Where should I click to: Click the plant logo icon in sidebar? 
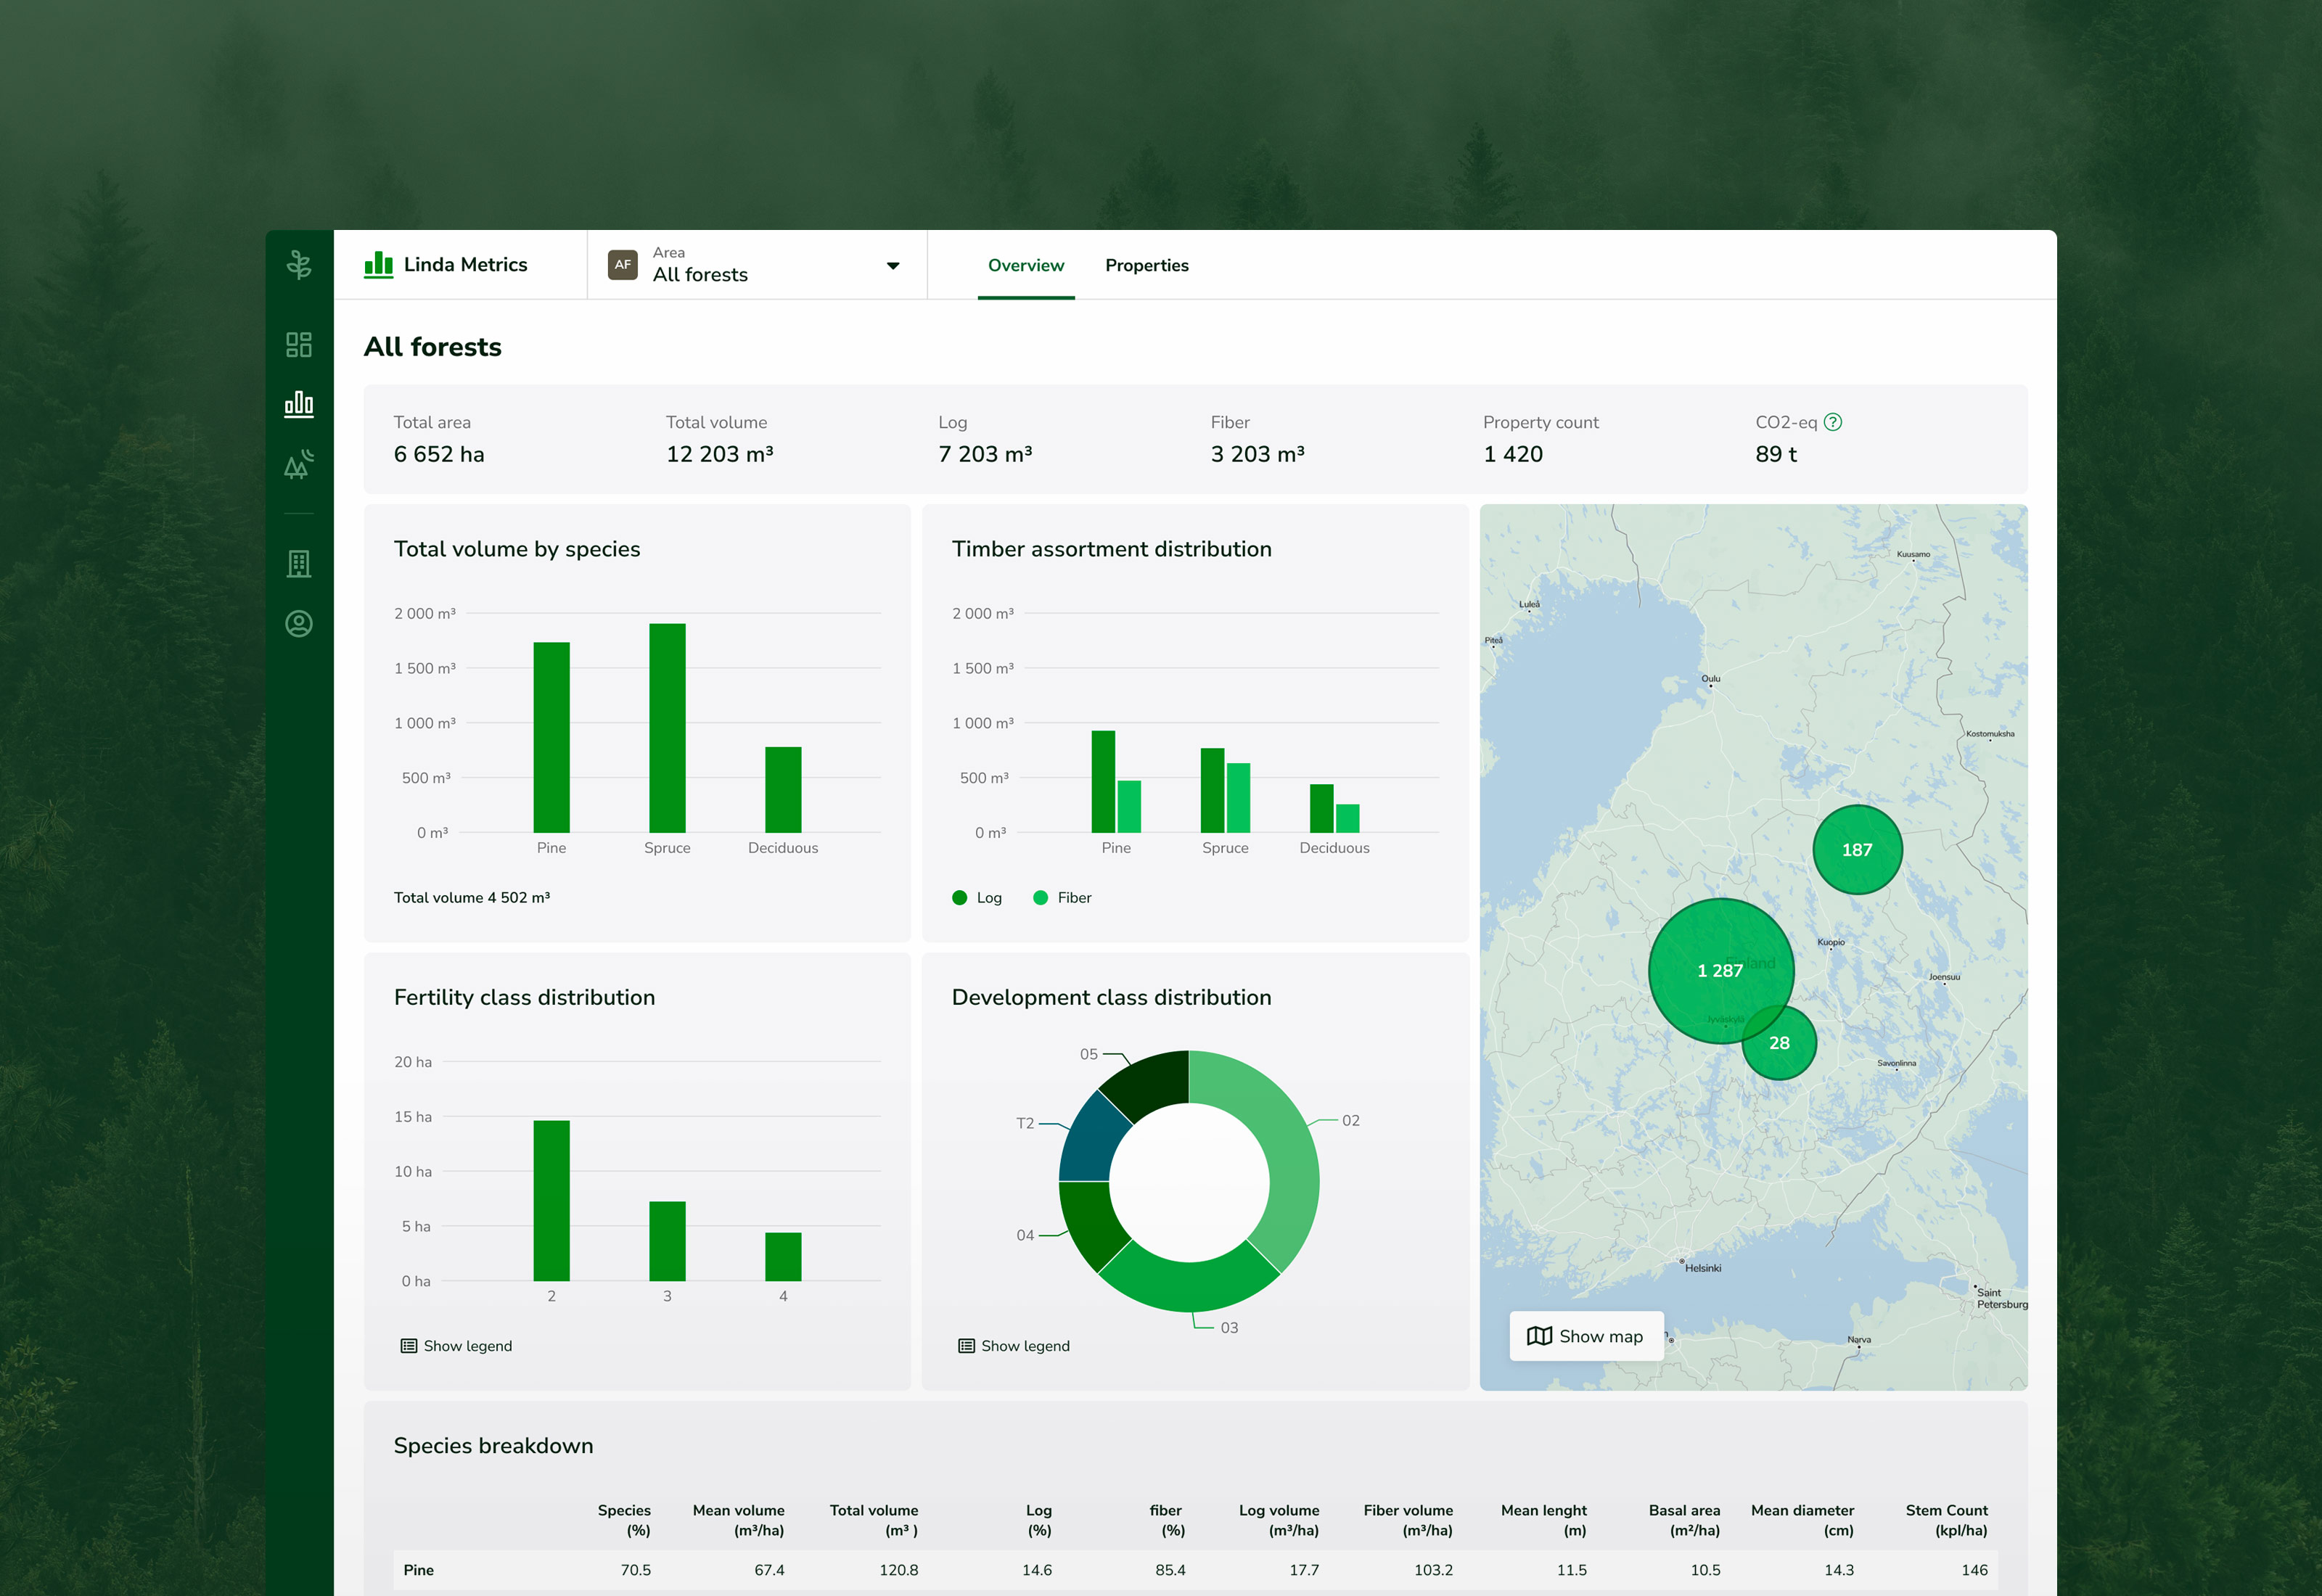coord(298,265)
